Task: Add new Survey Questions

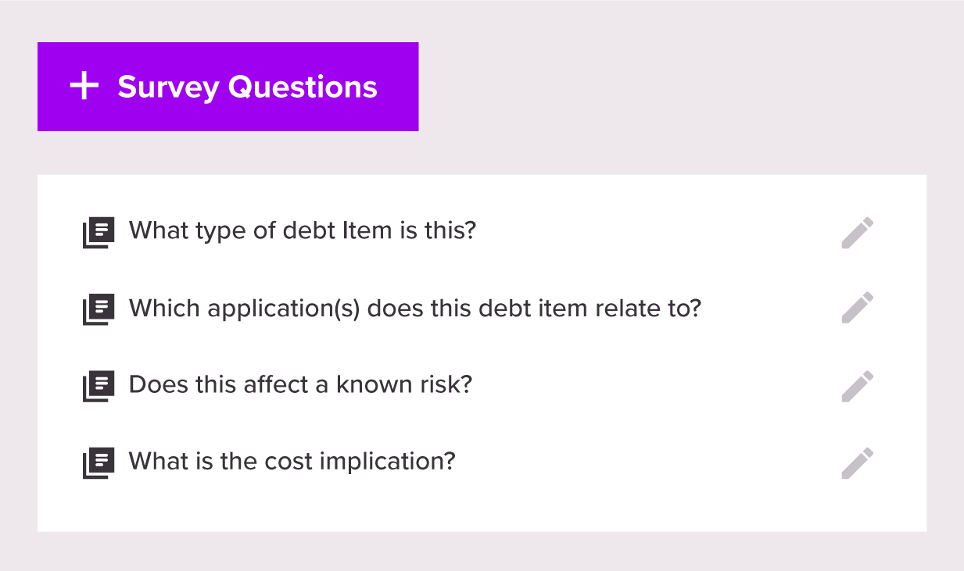Action: coord(228,87)
